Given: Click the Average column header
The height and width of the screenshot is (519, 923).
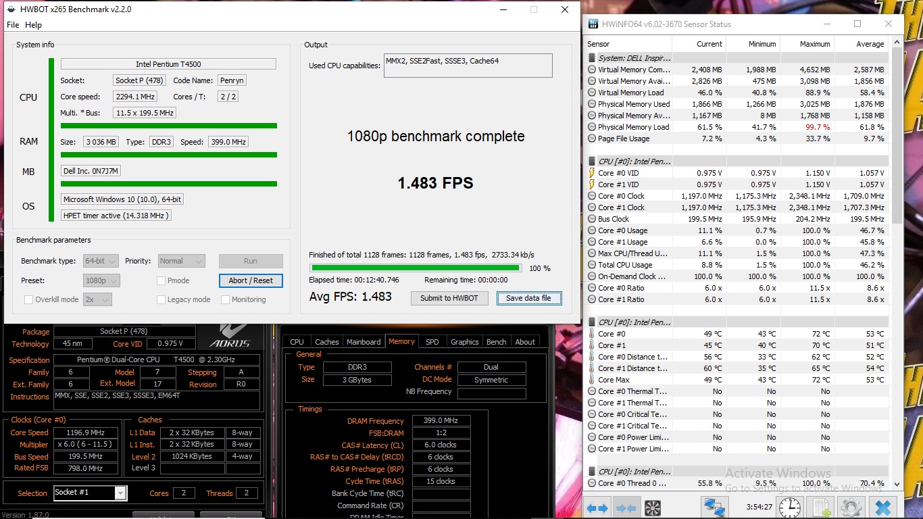Looking at the screenshot, I should [x=861, y=44].
